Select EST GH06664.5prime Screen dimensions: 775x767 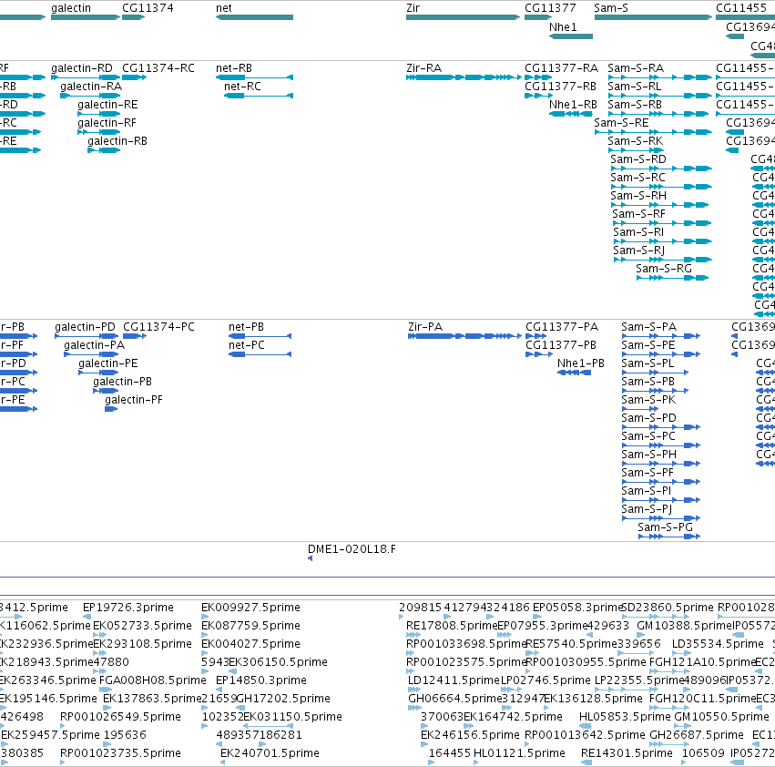coord(414,708)
